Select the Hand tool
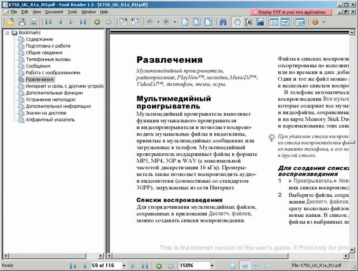 237,22
